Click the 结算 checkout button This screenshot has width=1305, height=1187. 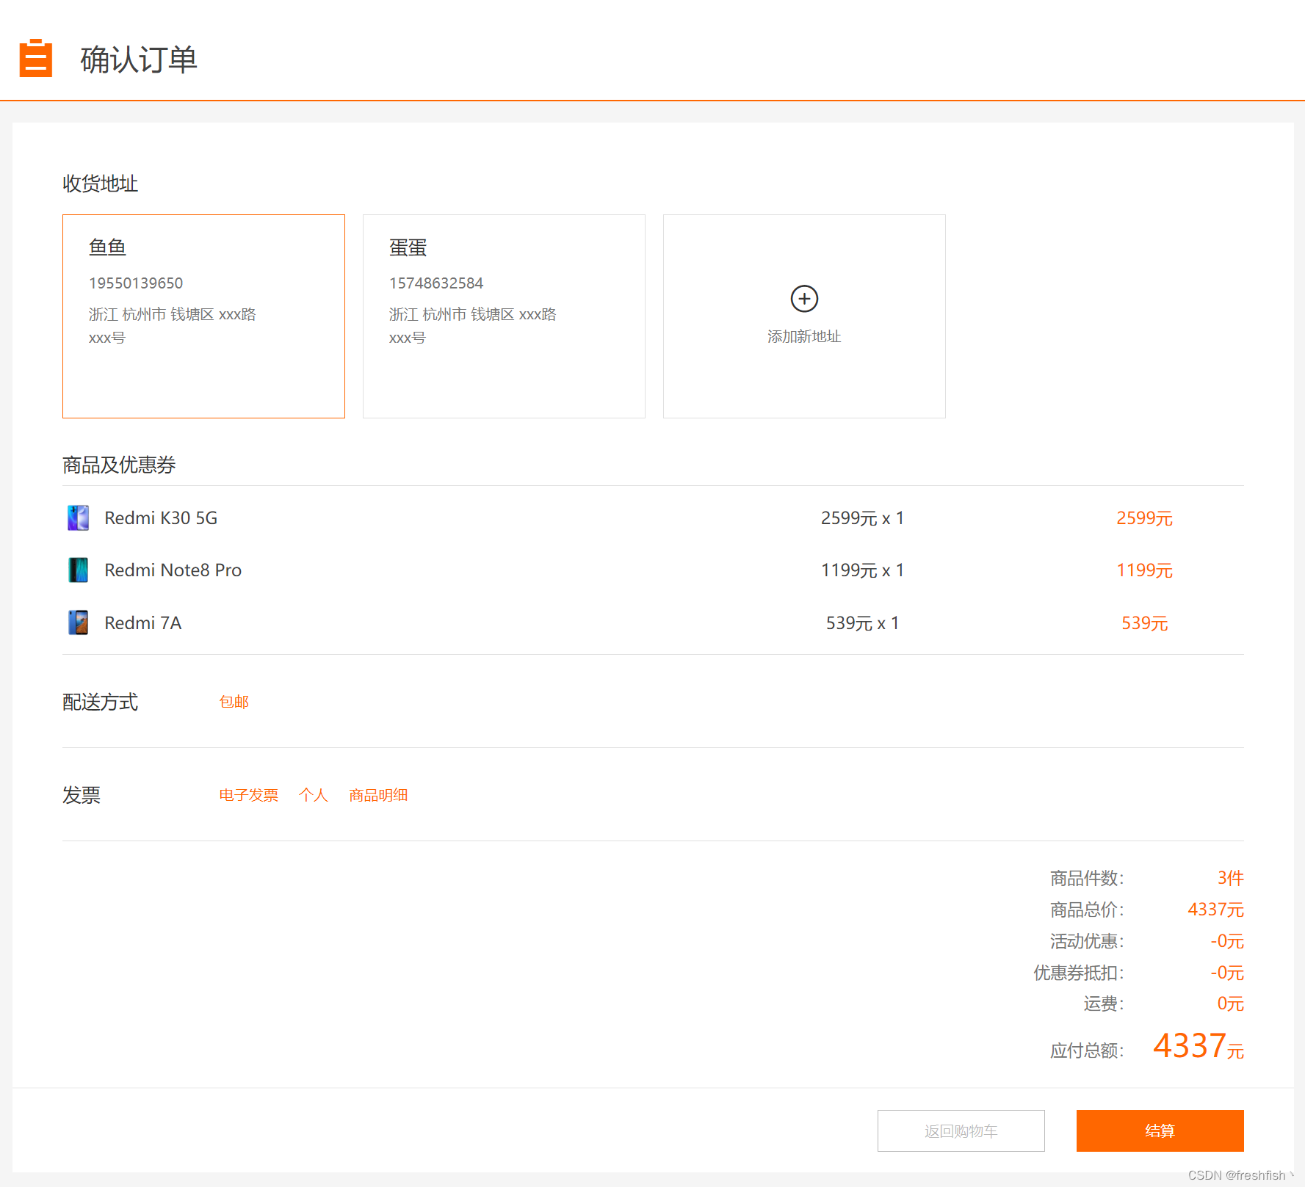1159,1130
